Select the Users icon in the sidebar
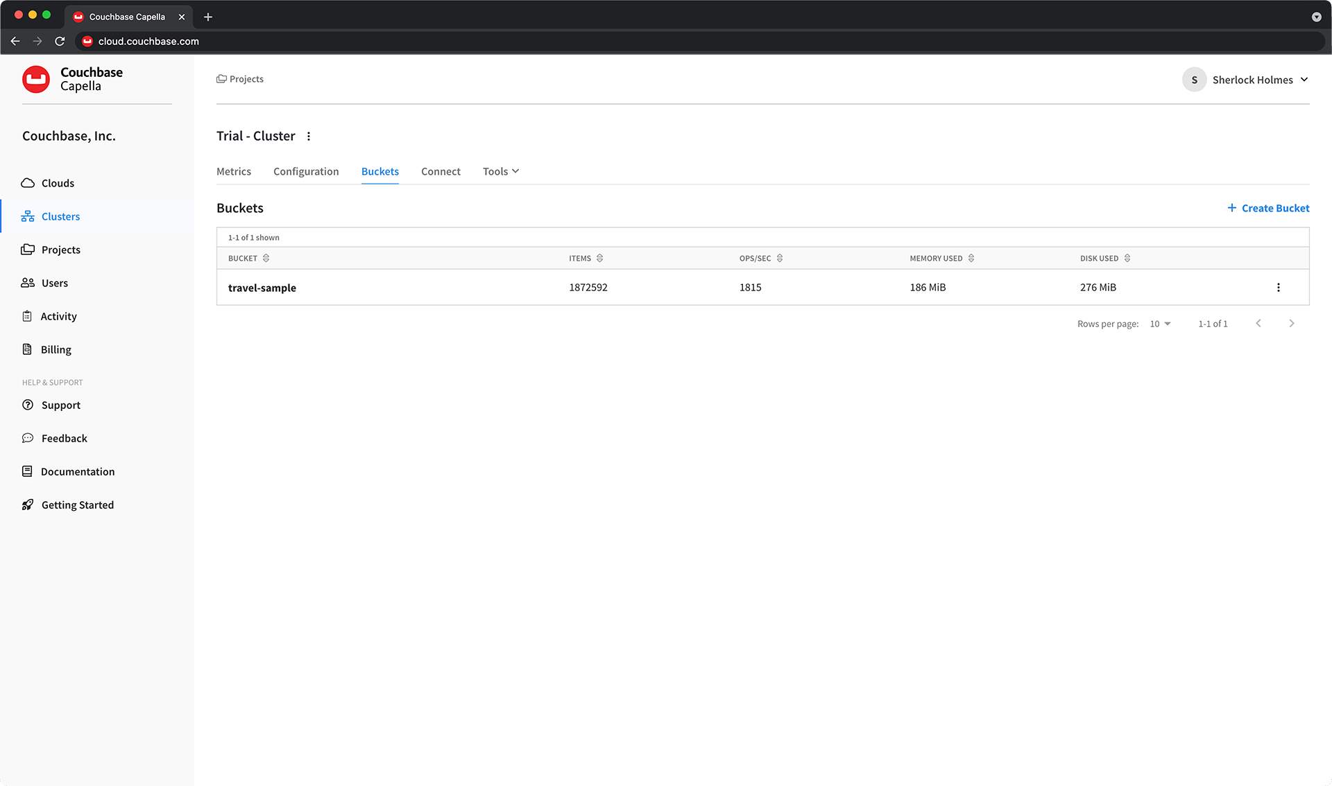The image size is (1332, 786). [x=28, y=283]
